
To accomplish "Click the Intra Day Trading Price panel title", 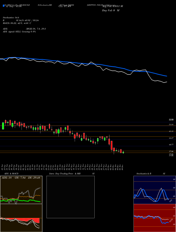I will [72, 174].
